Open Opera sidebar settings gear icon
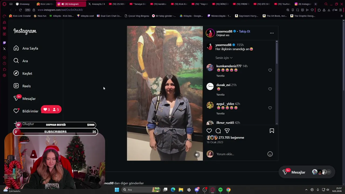345x194 pixels. 4,75
